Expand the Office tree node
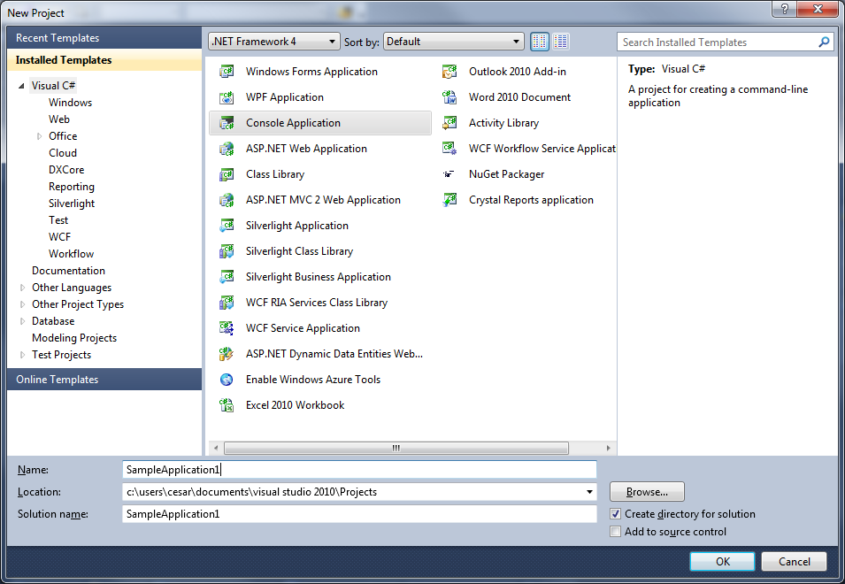 tap(39, 136)
